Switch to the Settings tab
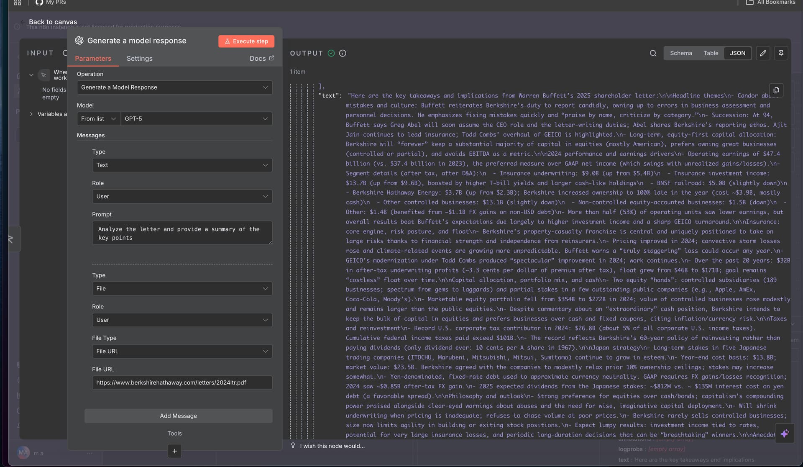 click(x=139, y=59)
